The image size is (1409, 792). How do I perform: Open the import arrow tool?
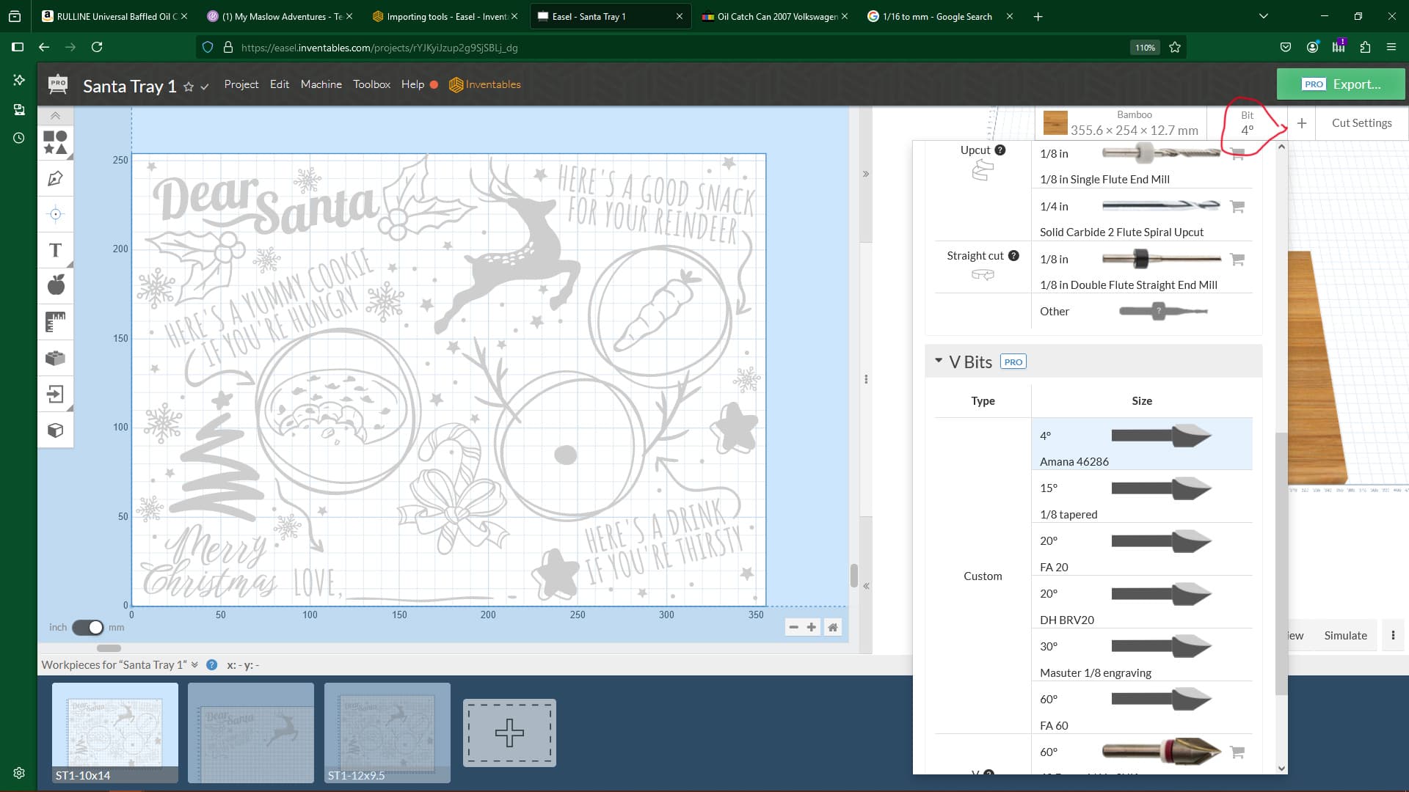pos(55,394)
